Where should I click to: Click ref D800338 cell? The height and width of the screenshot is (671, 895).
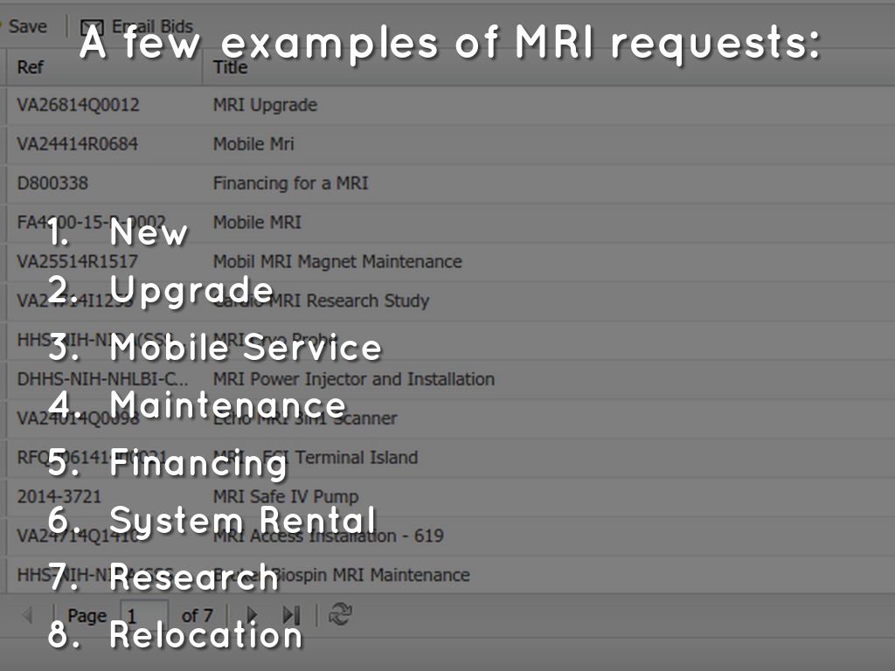(x=52, y=183)
